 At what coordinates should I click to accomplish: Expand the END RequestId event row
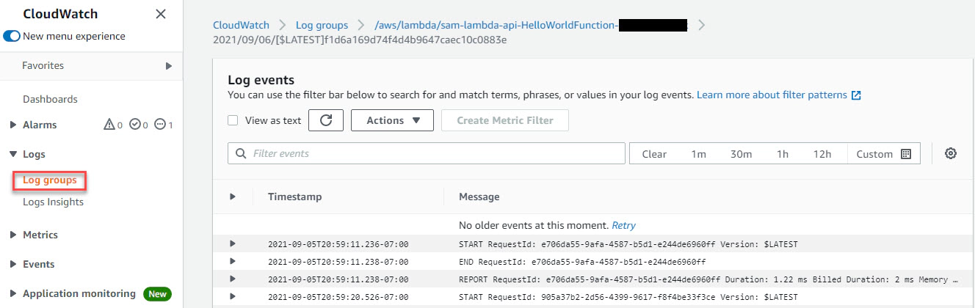click(x=233, y=261)
